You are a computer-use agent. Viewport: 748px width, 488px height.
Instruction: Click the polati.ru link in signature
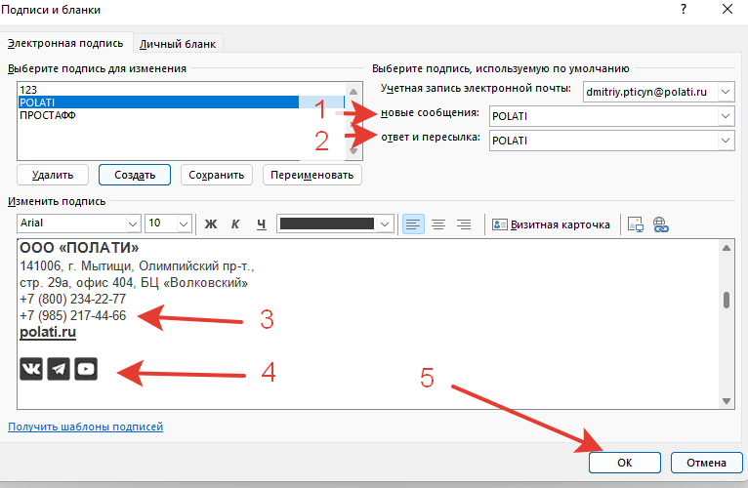48,332
